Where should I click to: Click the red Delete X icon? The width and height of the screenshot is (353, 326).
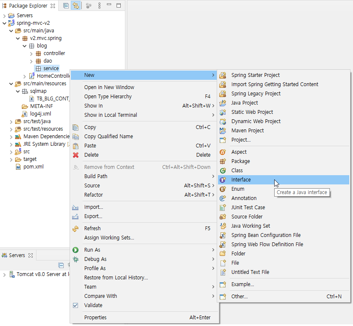point(75,155)
